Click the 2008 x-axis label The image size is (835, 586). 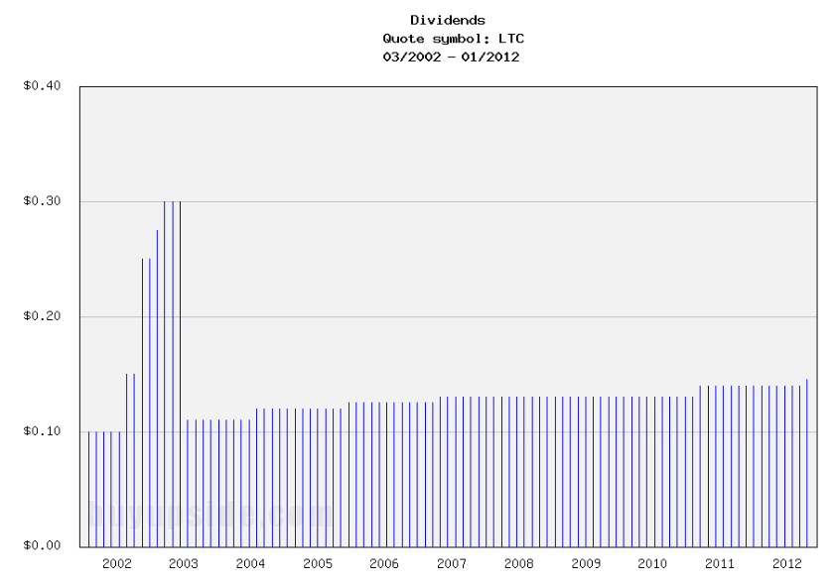click(x=518, y=563)
